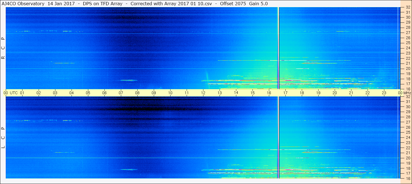The width and height of the screenshot is (412, 184).
Task: Select hour 01 on the UTC time axis
Action: pyautogui.click(x=22, y=93)
